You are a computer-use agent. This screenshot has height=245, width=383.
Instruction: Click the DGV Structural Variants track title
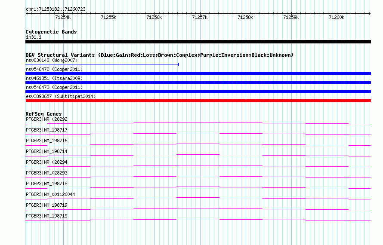point(160,55)
